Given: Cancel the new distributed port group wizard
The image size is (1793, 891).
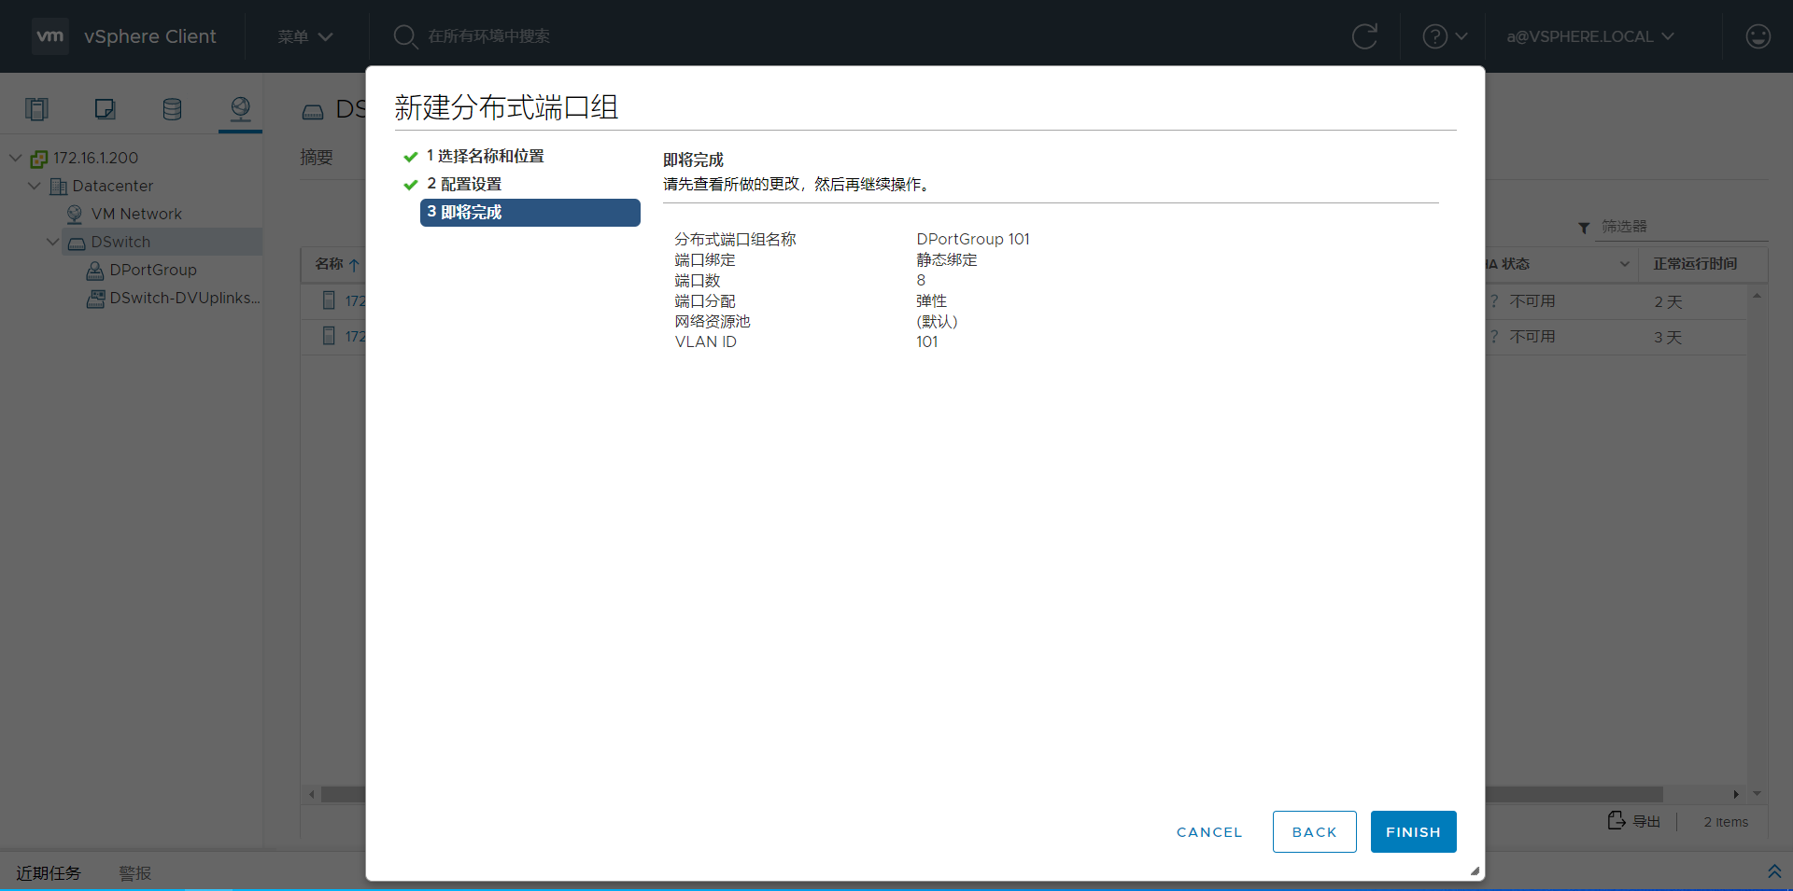Looking at the screenshot, I should (x=1208, y=831).
